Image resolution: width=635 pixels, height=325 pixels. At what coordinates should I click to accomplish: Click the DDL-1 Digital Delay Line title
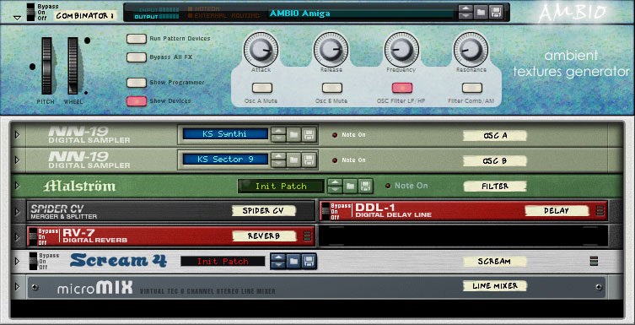pos(393,210)
